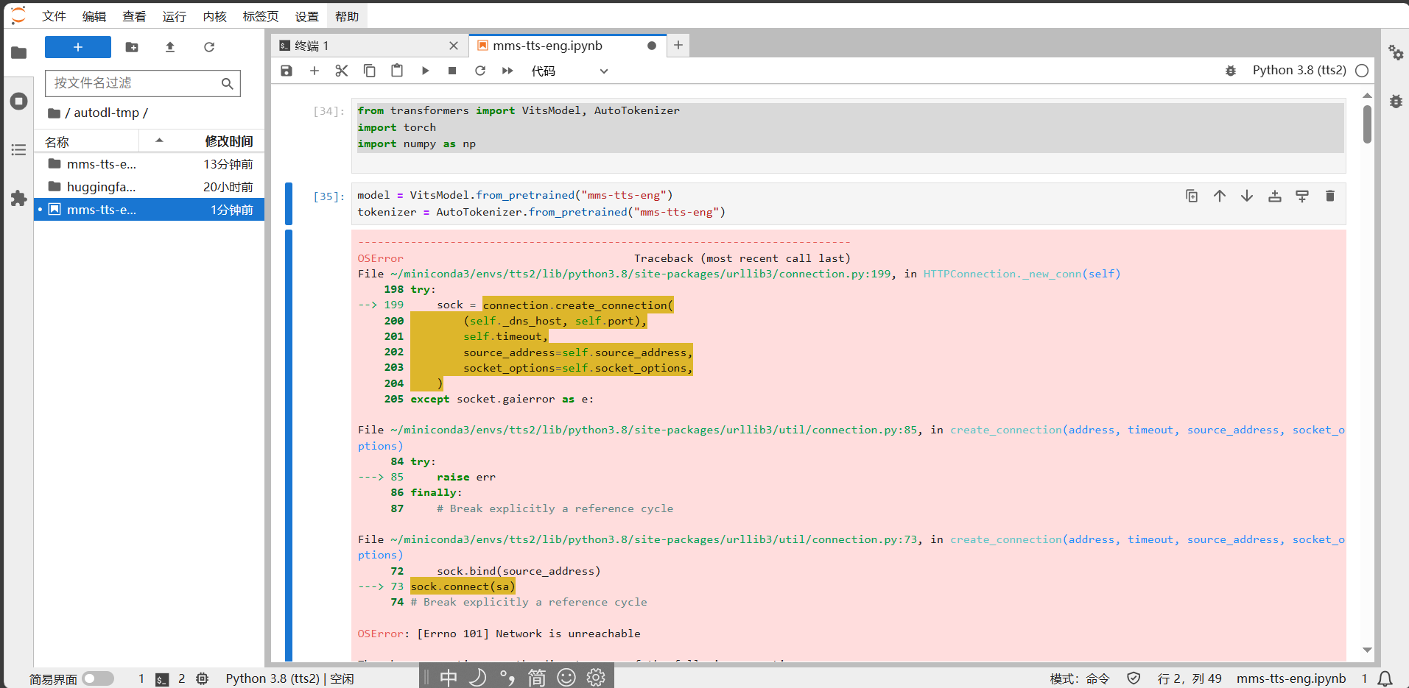This screenshot has width=1409, height=688.
Task: Go to autodl-tmp breadcrumb
Action: point(107,113)
